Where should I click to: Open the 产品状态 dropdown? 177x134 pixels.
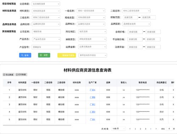coord(46,39)
